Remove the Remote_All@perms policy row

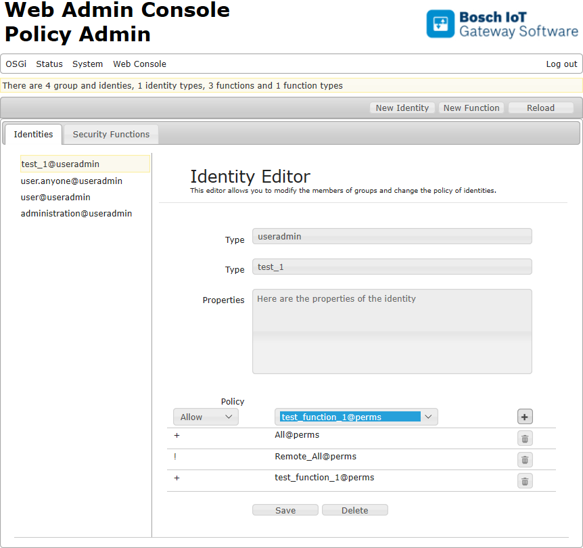tap(525, 459)
